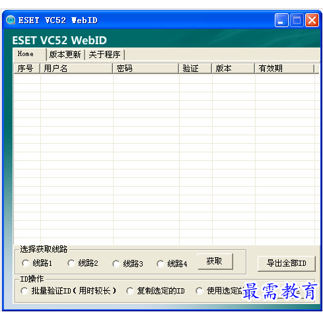
Task: Minimize the ESET VC52 WebID window
Action: (281, 20)
